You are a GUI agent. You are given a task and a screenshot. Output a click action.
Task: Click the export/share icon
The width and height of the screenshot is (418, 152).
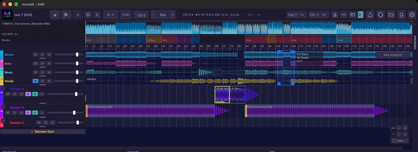coord(370,15)
